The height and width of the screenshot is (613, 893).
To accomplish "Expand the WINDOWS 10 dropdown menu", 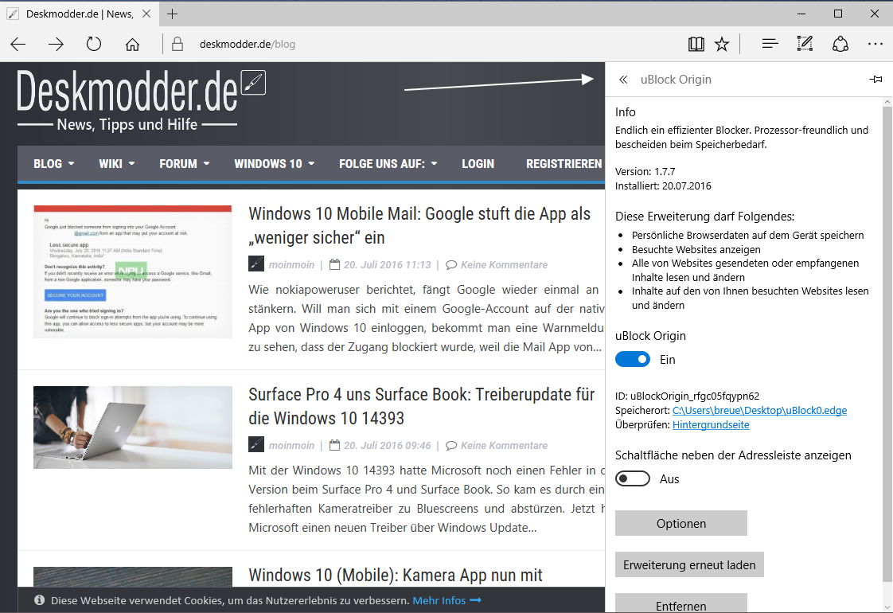I will [x=275, y=163].
